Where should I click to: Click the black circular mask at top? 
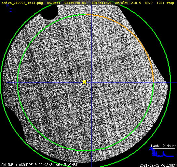pyautogui.click(x=49, y=12)
